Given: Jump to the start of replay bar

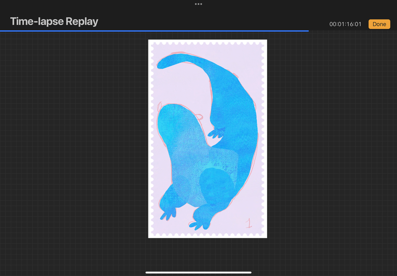Looking at the screenshot, I should (1, 31).
